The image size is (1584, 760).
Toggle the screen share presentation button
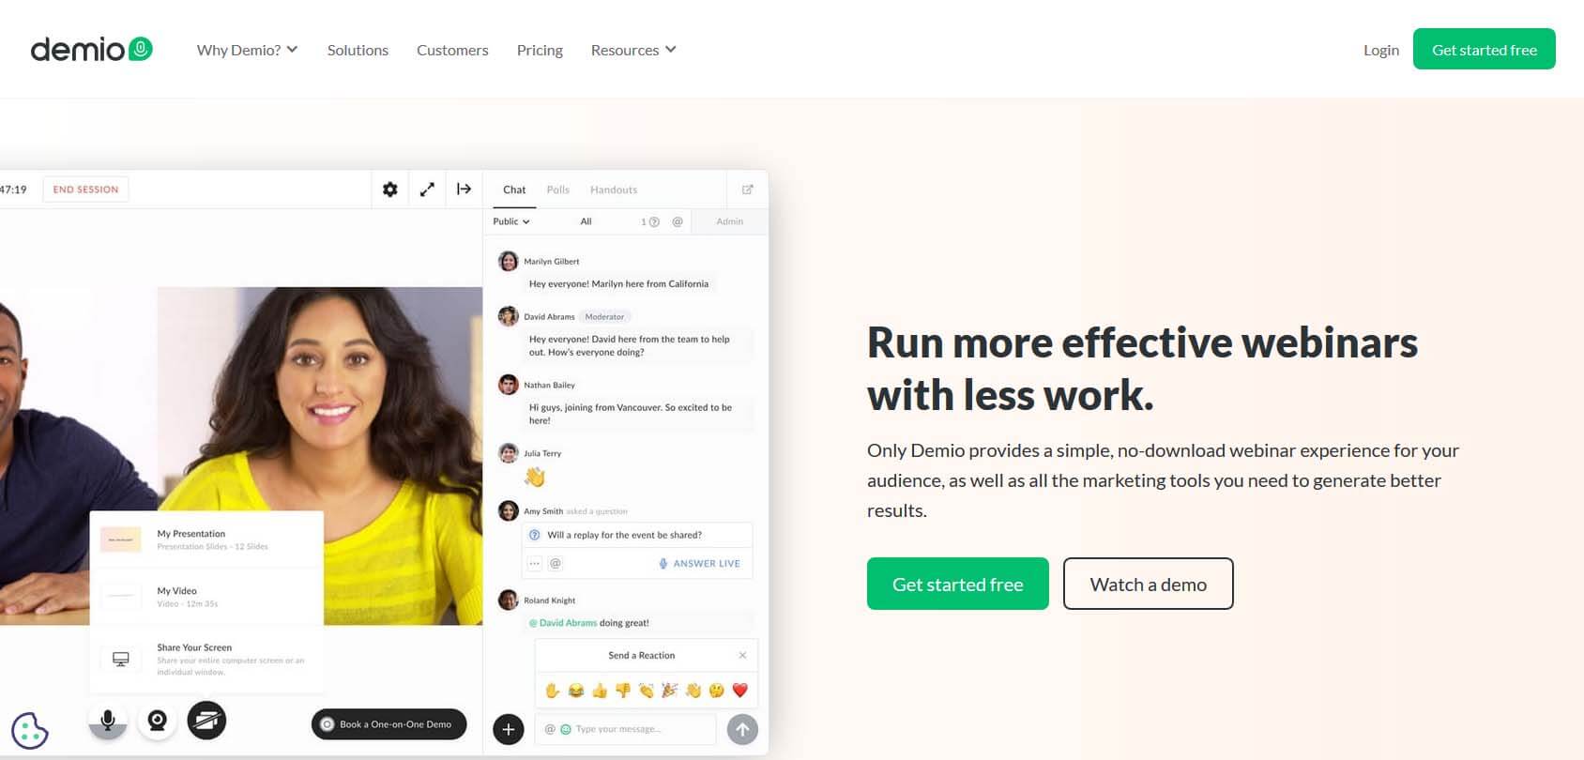tap(206, 721)
